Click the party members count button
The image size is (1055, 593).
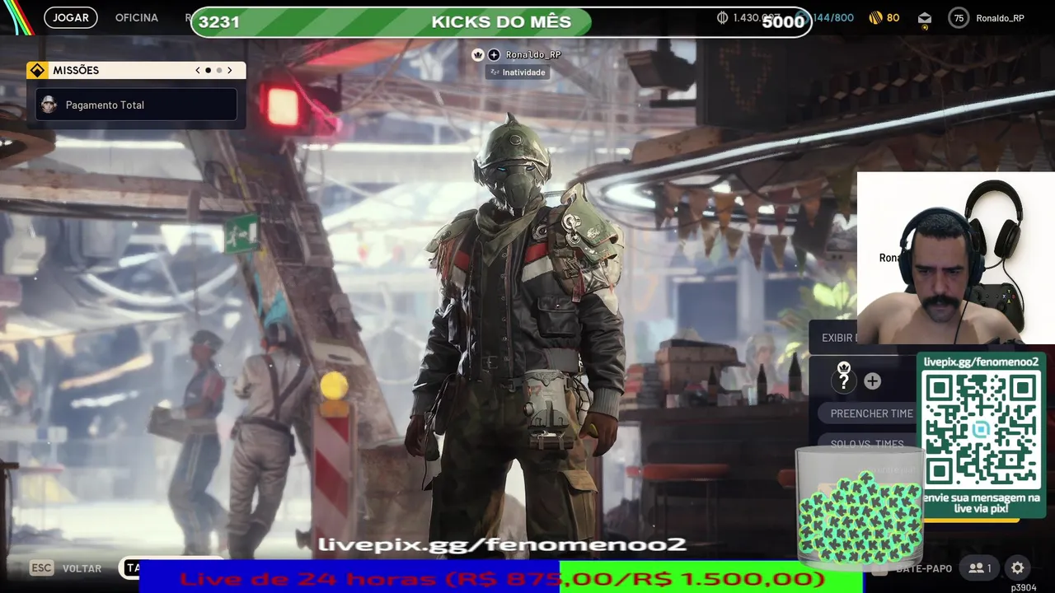[x=980, y=567]
